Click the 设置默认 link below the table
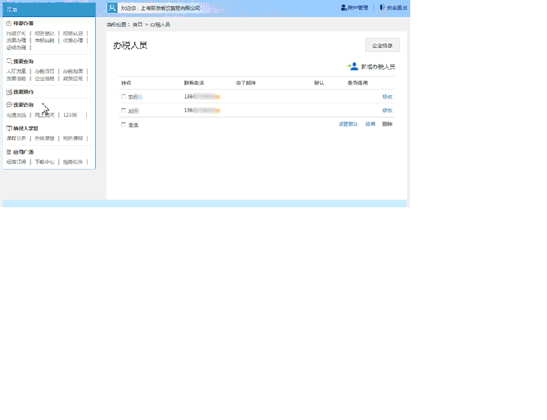547x420 pixels. click(x=348, y=124)
